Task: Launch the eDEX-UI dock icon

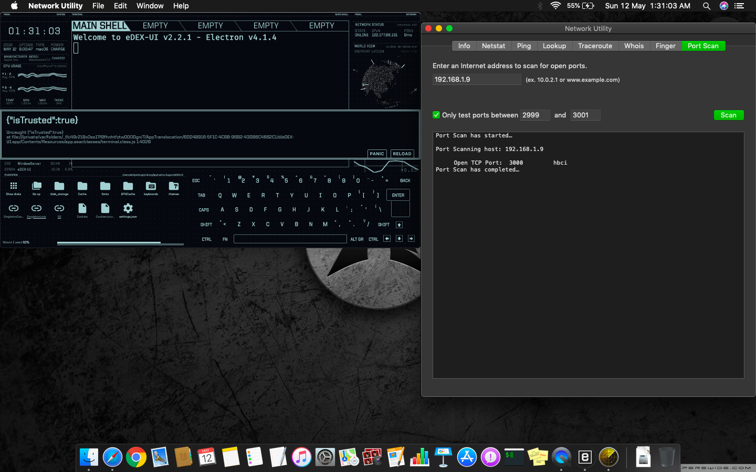Action: pyautogui.click(x=585, y=457)
